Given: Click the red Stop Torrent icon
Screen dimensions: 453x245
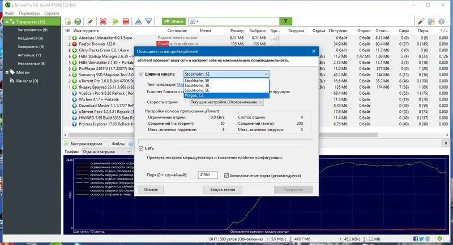Looking at the screenshot, I should 126,21.
